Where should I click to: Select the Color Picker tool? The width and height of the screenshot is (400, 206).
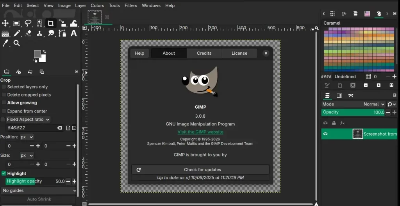coord(5,43)
